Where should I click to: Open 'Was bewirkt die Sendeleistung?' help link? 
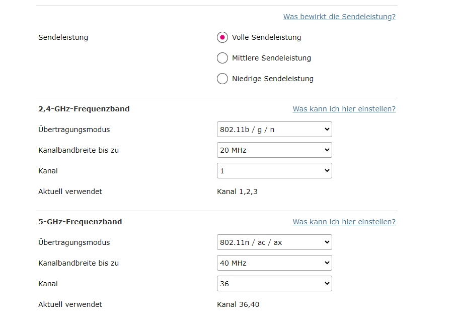[339, 17]
